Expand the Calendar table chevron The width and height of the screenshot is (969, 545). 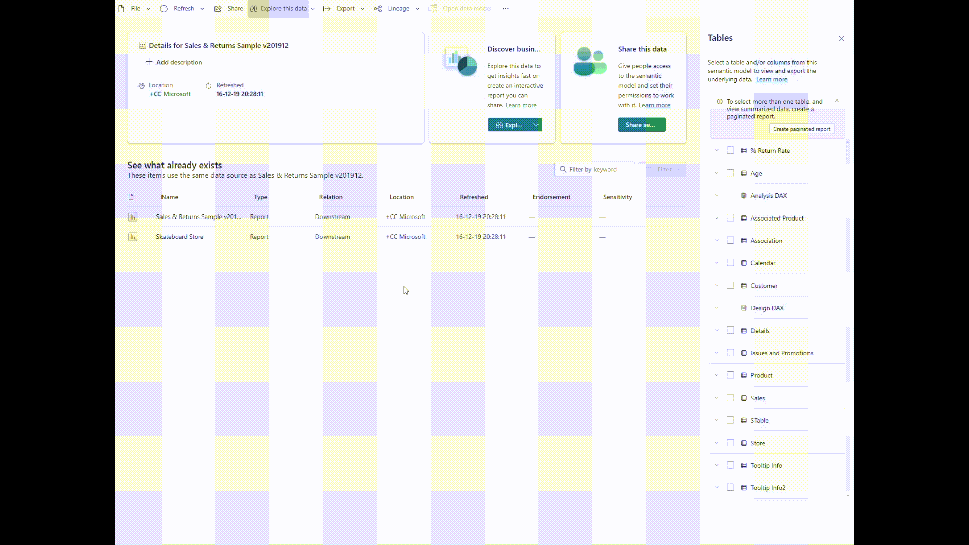pos(716,263)
